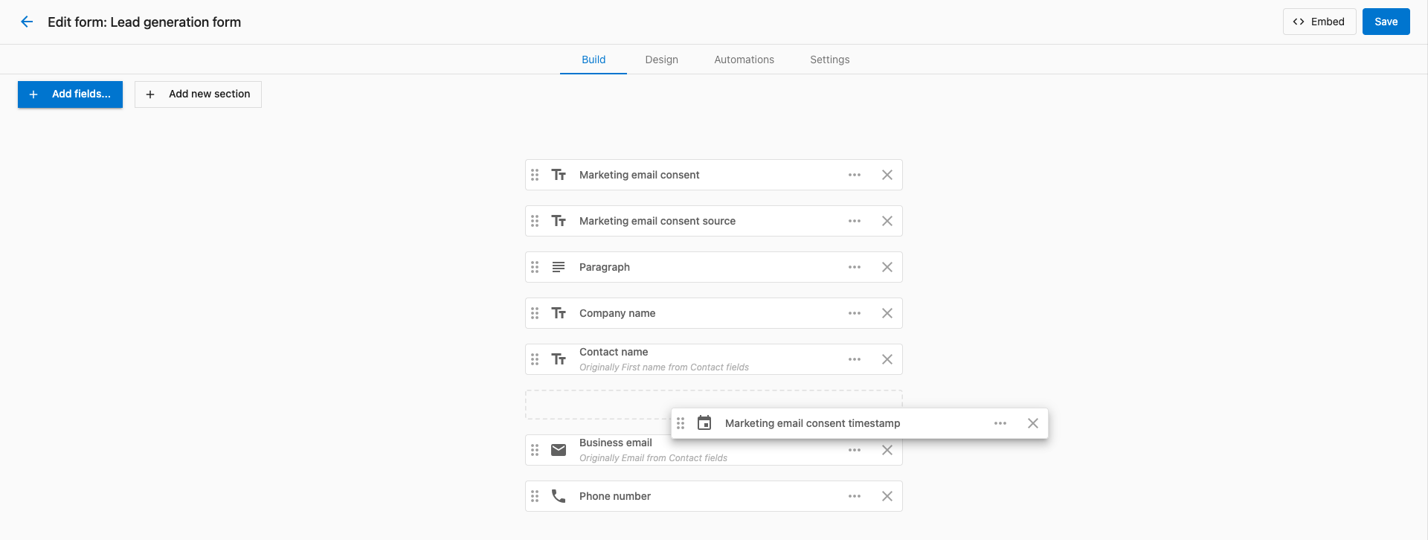1428x540 pixels.
Task: Open more options for Paragraph
Action: pyautogui.click(x=855, y=267)
